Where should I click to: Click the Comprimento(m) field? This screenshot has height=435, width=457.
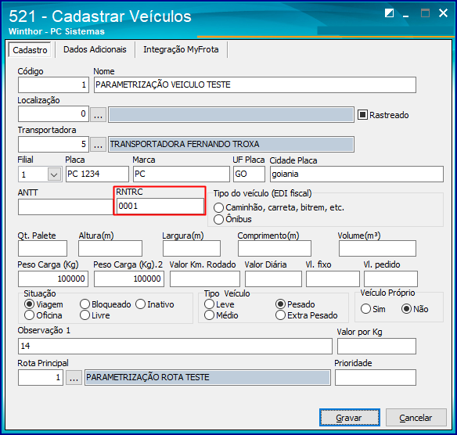pos(275,249)
